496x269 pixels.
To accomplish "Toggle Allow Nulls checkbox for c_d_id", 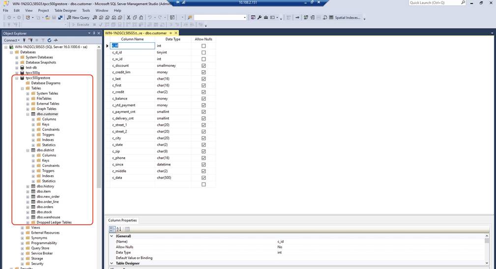I will tap(204, 53).
